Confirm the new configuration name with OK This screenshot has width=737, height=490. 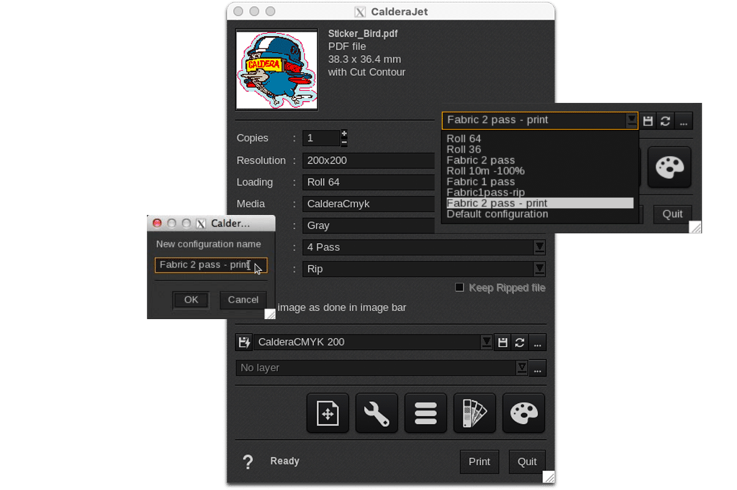click(192, 300)
